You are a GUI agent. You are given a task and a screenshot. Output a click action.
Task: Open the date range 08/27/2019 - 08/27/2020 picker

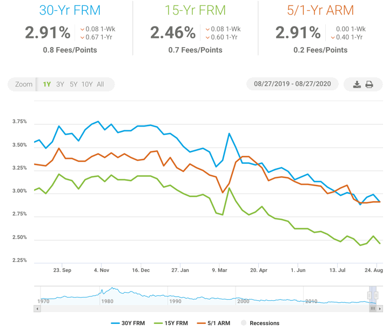click(292, 84)
